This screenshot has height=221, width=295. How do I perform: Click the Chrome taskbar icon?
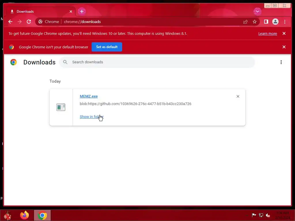(42, 215)
